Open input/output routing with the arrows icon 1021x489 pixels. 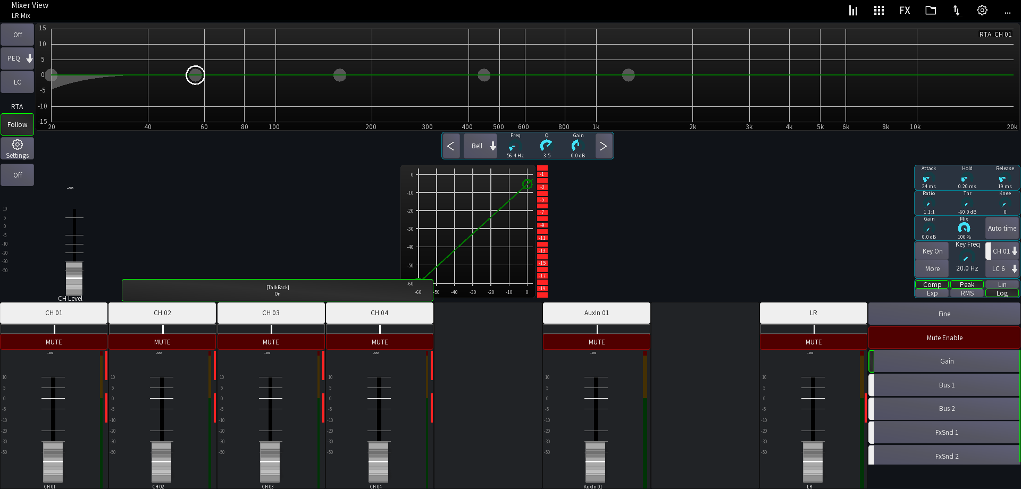(956, 10)
